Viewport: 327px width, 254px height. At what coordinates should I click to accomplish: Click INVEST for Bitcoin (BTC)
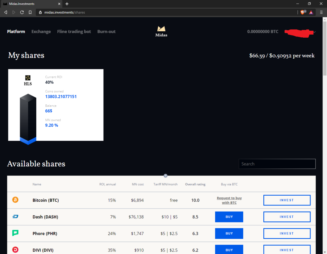click(287, 200)
